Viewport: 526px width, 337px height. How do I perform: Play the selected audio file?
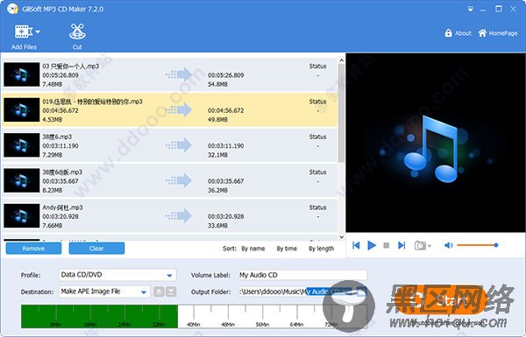click(372, 246)
